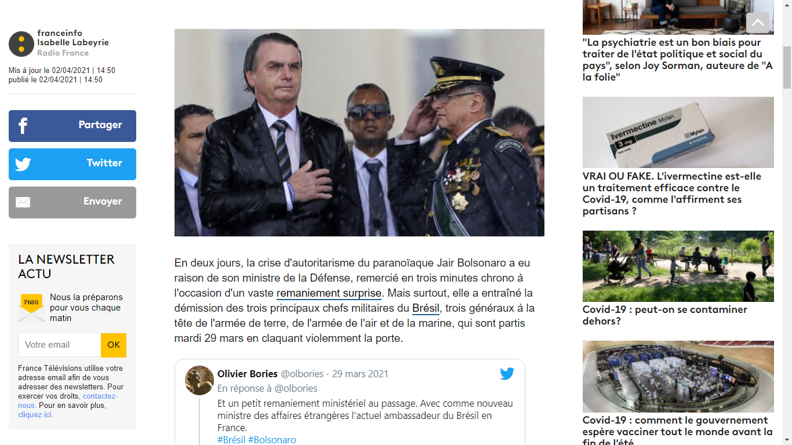Click the Votre email input field
This screenshot has height=445, width=792.
[x=60, y=345]
